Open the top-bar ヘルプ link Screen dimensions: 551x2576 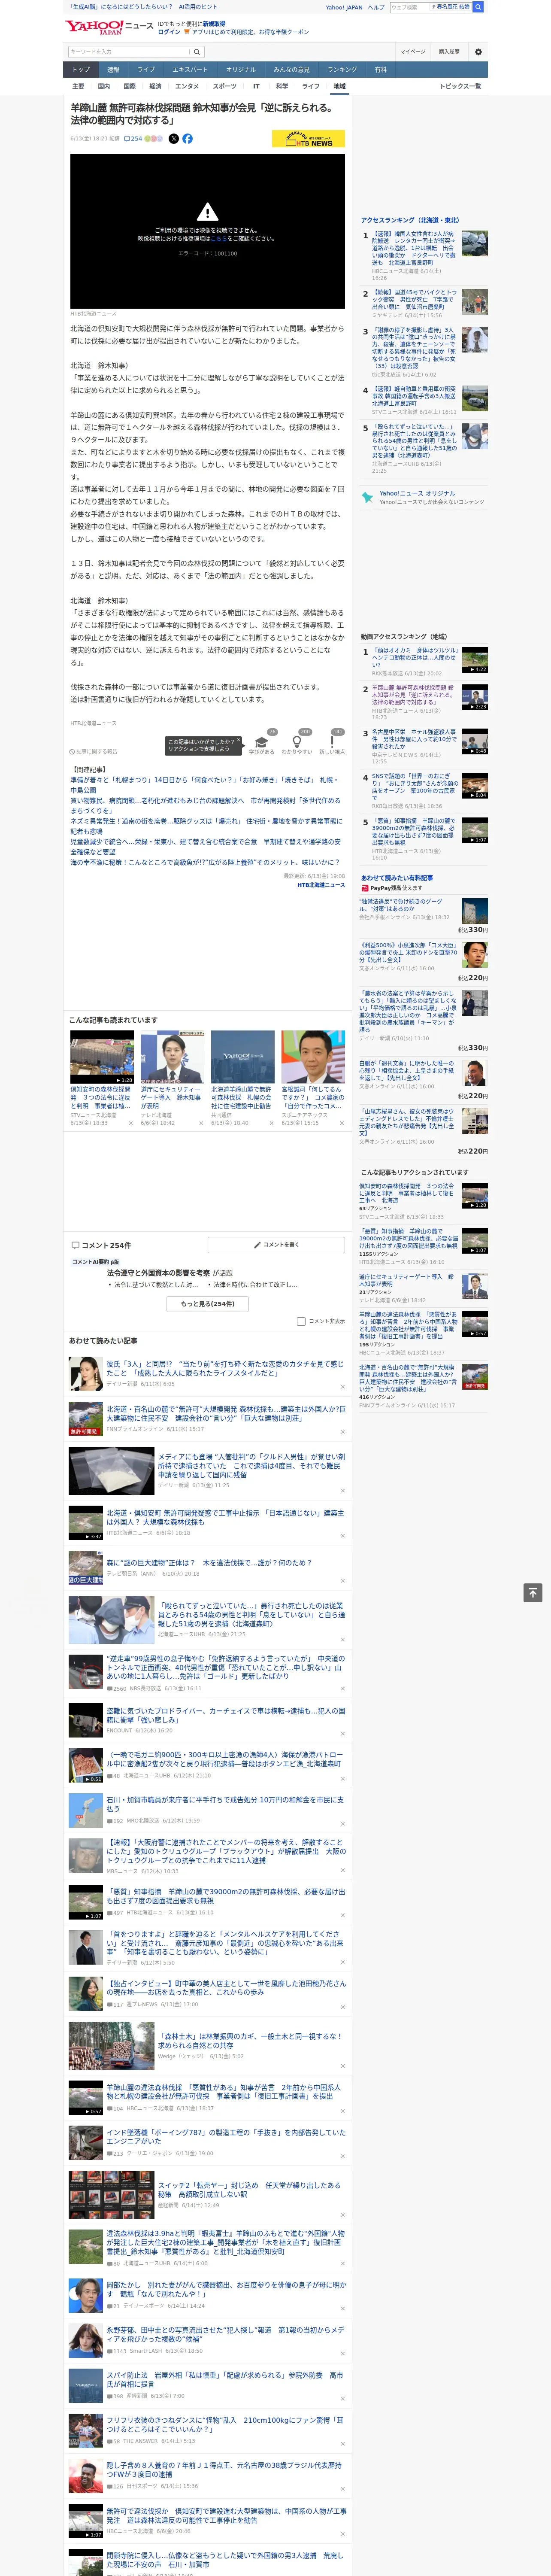(x=376, y=7)
